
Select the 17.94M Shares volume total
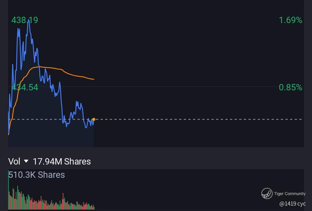(x=62, y=161)
